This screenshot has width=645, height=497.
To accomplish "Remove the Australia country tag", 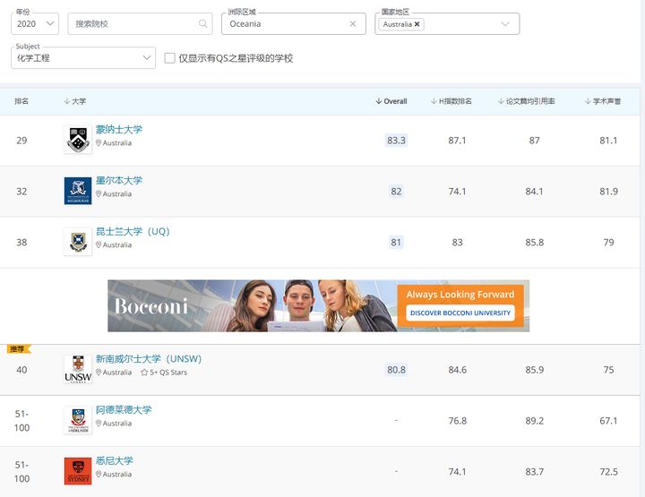I will tap(417, 24).
